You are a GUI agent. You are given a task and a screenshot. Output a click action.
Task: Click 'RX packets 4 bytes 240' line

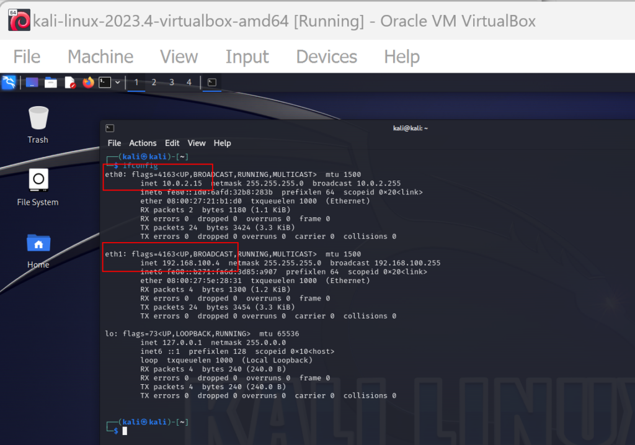tap(213, 369)
